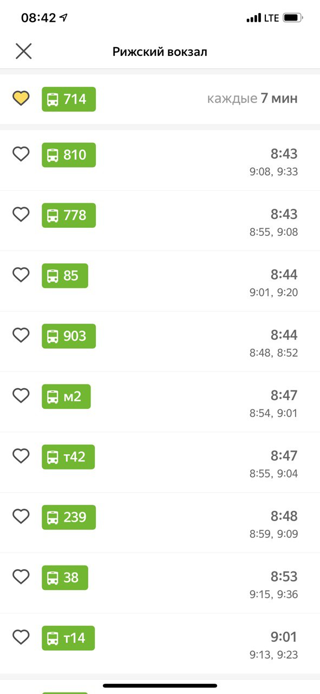Add route 810 to favorites
This screenshot has height=694, width=320.
click(21, 155)
